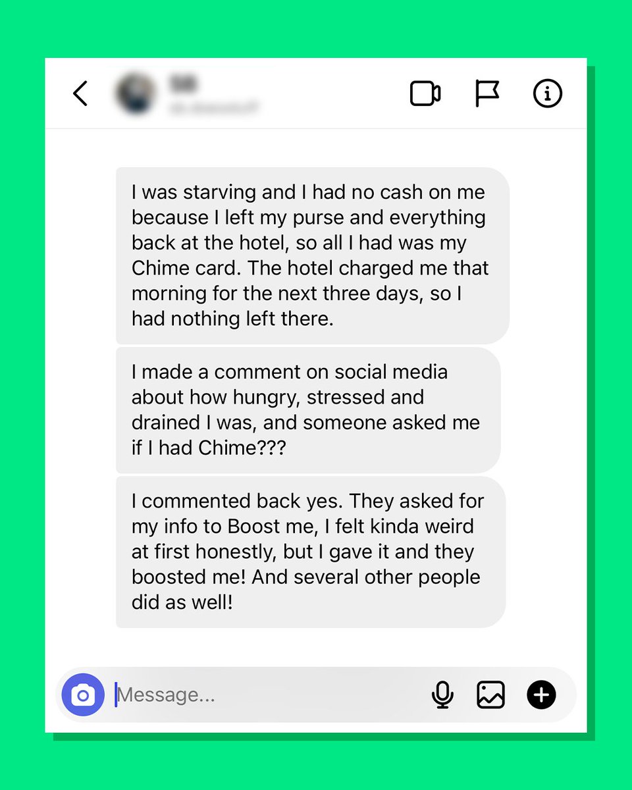Open more options with the plus icon
The image size is (632, 790).
coord(542,695)
